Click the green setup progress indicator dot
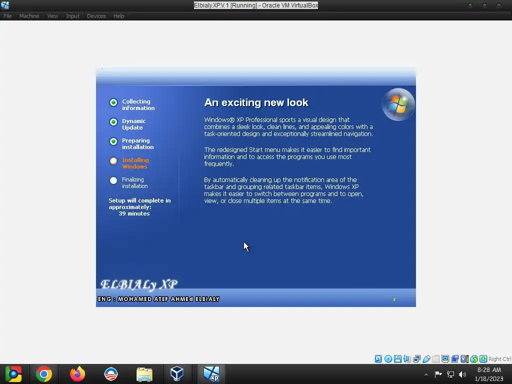512x384 pixels. coord(394,299)
